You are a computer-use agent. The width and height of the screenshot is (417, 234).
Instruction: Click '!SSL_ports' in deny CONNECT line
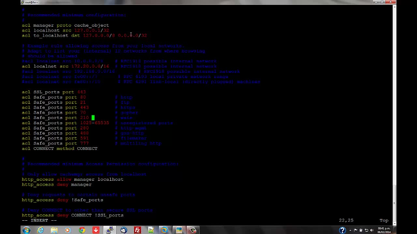(x=109, y=215)
